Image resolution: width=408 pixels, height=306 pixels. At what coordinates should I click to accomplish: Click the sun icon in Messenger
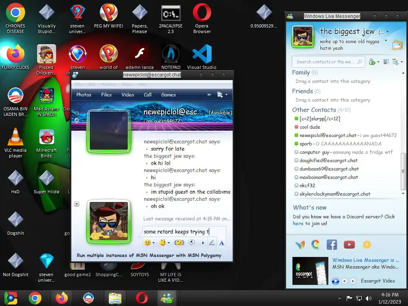pos(367,245)
